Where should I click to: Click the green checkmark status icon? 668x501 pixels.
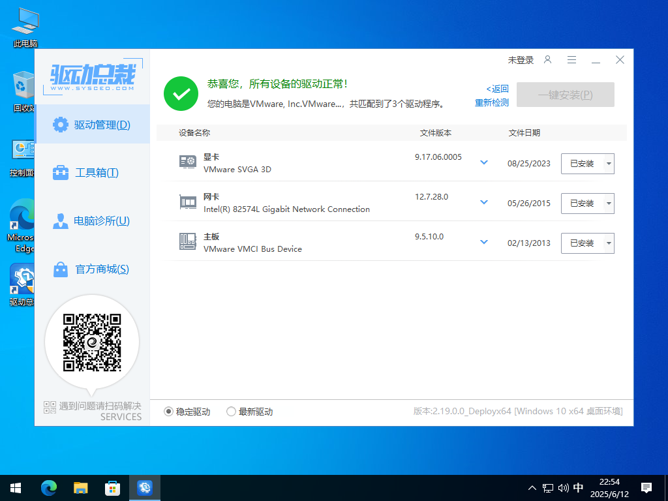[x=181, y=94]
